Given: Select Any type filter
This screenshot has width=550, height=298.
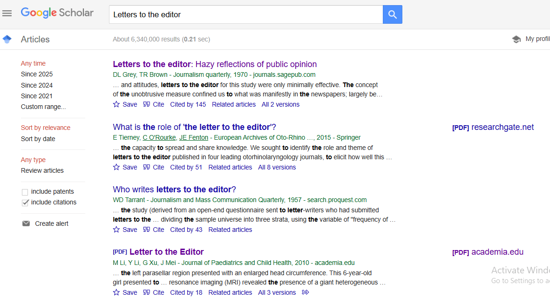Looking at the screenshot, I should 33,160.
